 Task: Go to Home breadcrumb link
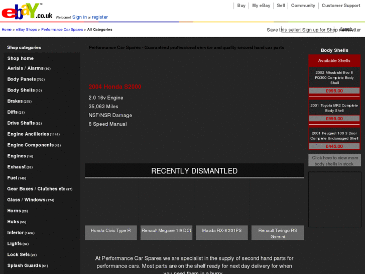(x=7, y=29)
